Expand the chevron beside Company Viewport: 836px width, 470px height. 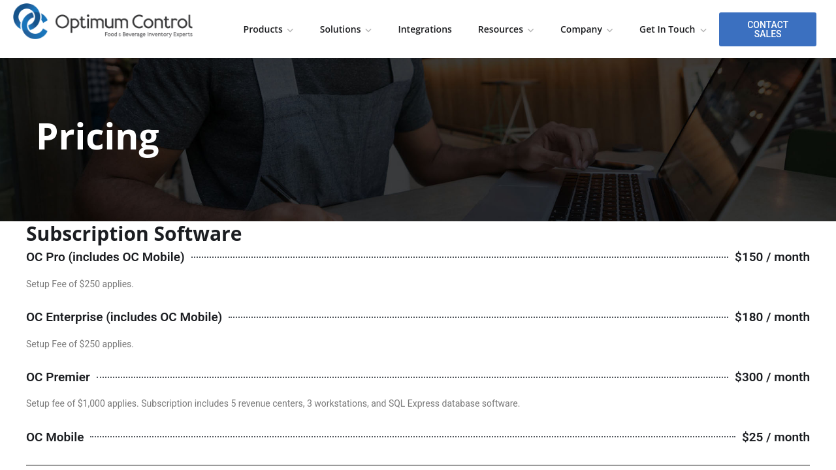tap(609, 30)
